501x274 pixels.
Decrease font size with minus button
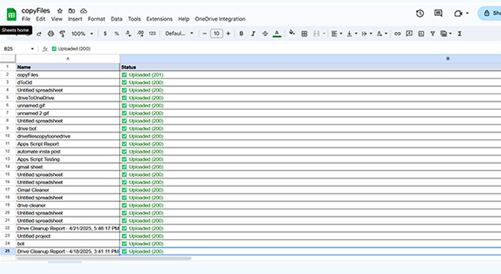(205, 34)
